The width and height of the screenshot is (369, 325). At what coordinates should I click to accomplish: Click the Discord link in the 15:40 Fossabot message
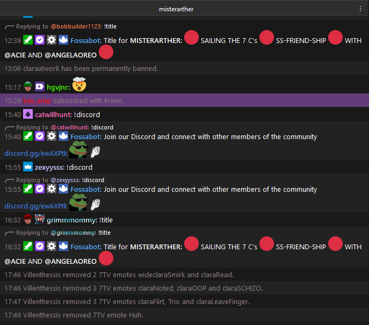coord(36,154)
